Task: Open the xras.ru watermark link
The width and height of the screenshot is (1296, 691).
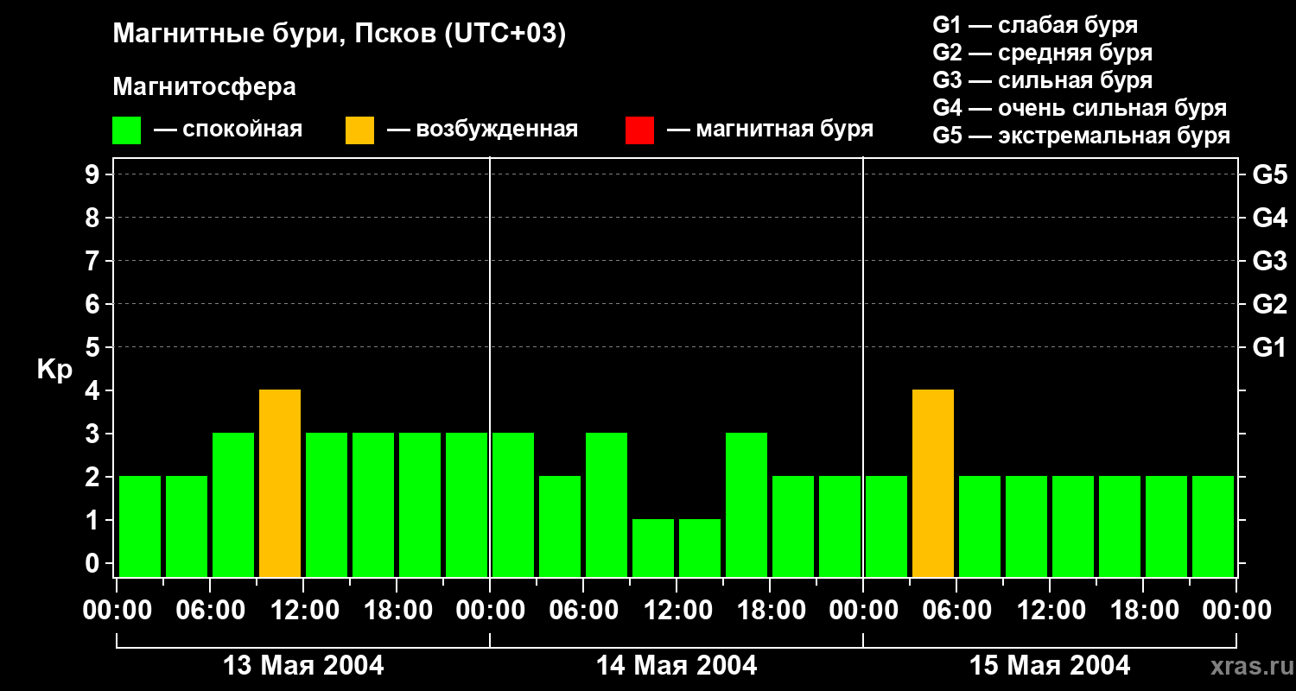Action: (1247, 666)
